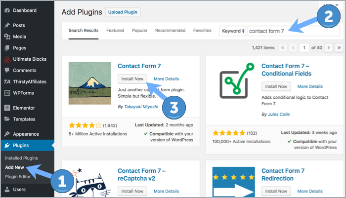View More Details for Contact Form 7
Image resolution: width=346 pixels, height=198 pixels.
(167, 79)
